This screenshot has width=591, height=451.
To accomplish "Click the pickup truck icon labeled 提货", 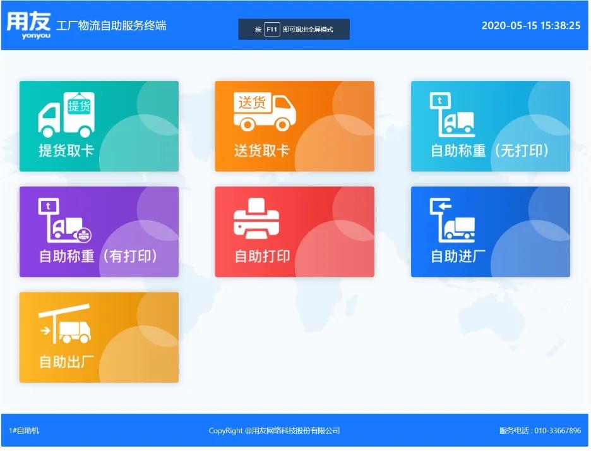I will [66, 114].
